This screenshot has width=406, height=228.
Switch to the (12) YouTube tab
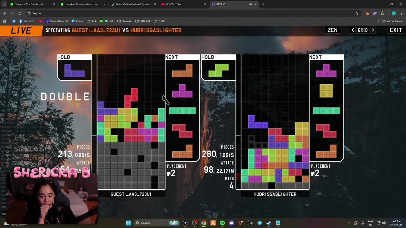(x=183, y=4)
